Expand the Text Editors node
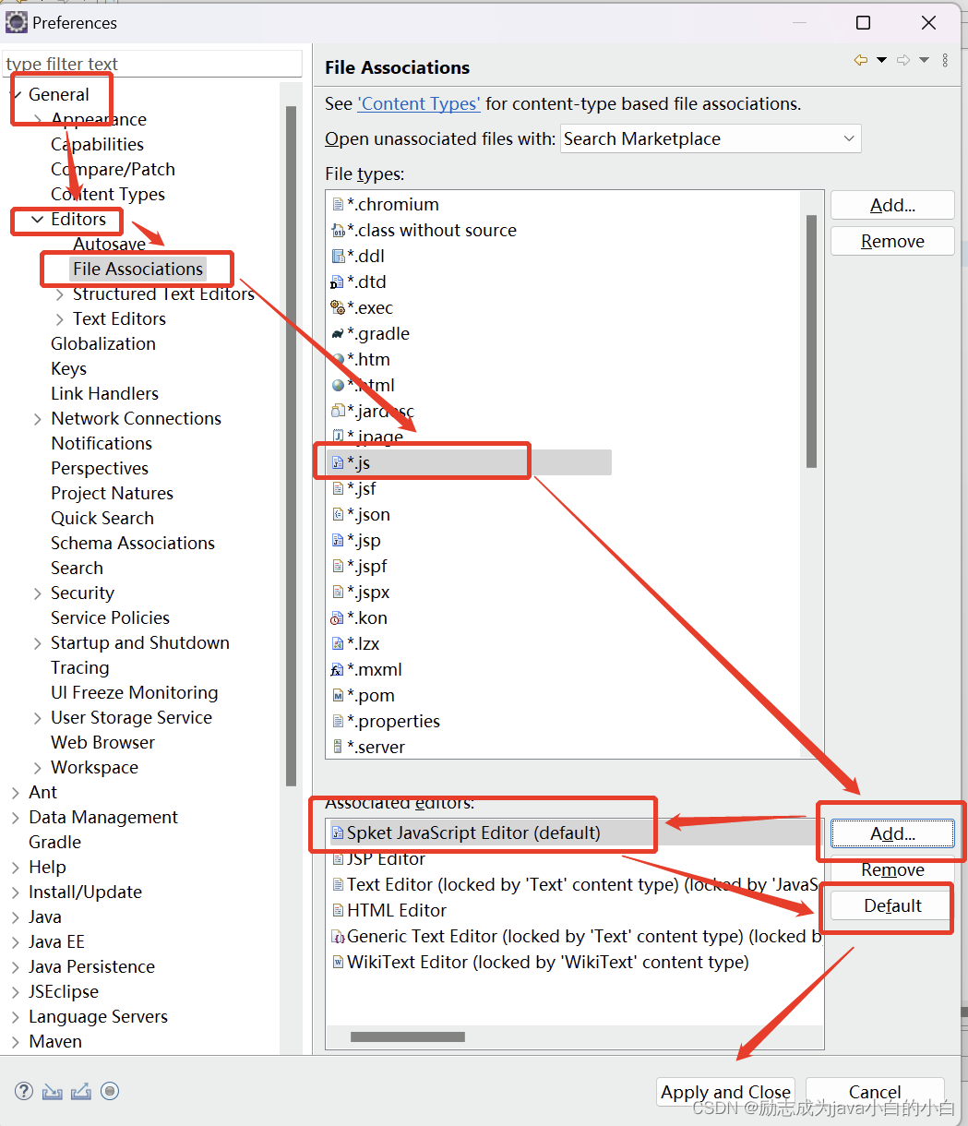 coord(60,319)
